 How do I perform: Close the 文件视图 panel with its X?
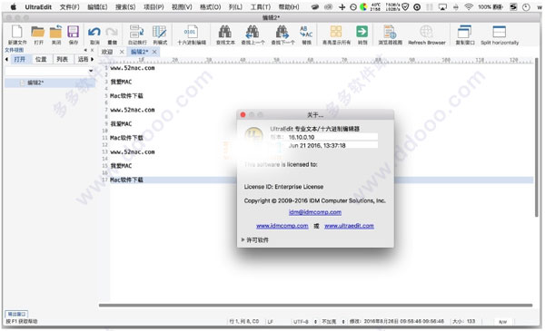(x=92, y=50)
